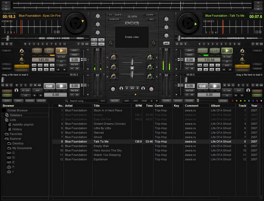Click the deck 4 headphone monitor icon
This screenshot has width=264, height=201.
tap(248, 91)
